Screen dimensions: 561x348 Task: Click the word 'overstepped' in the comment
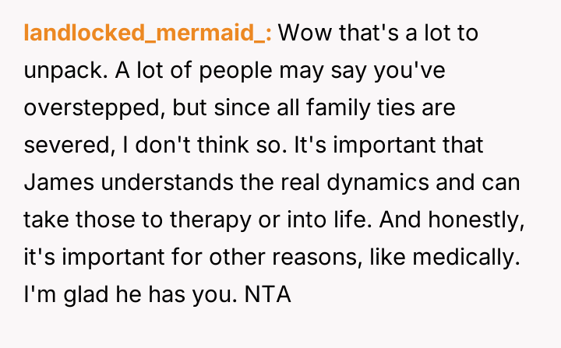pyautogui.click(x=89, y=109)
